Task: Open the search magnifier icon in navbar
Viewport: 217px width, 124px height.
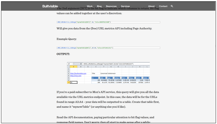Action: click(x=172, y=6)
